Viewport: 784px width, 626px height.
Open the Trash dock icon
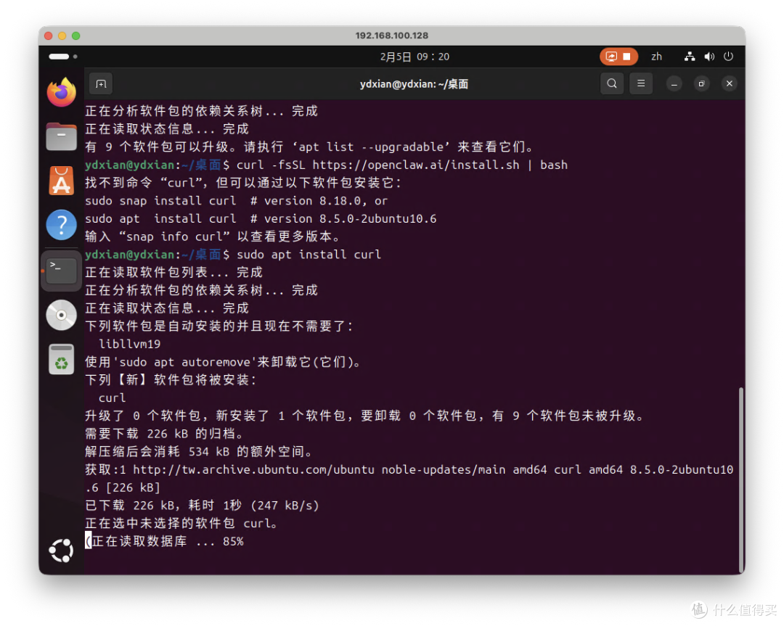tap(61, 359)
